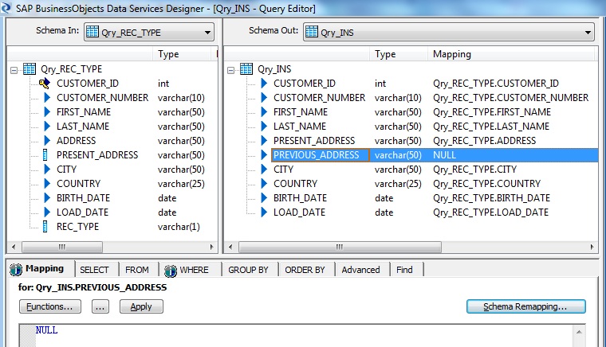606x347 pixels.
Task: Open the ORDER BY tab
Action: 305,270
